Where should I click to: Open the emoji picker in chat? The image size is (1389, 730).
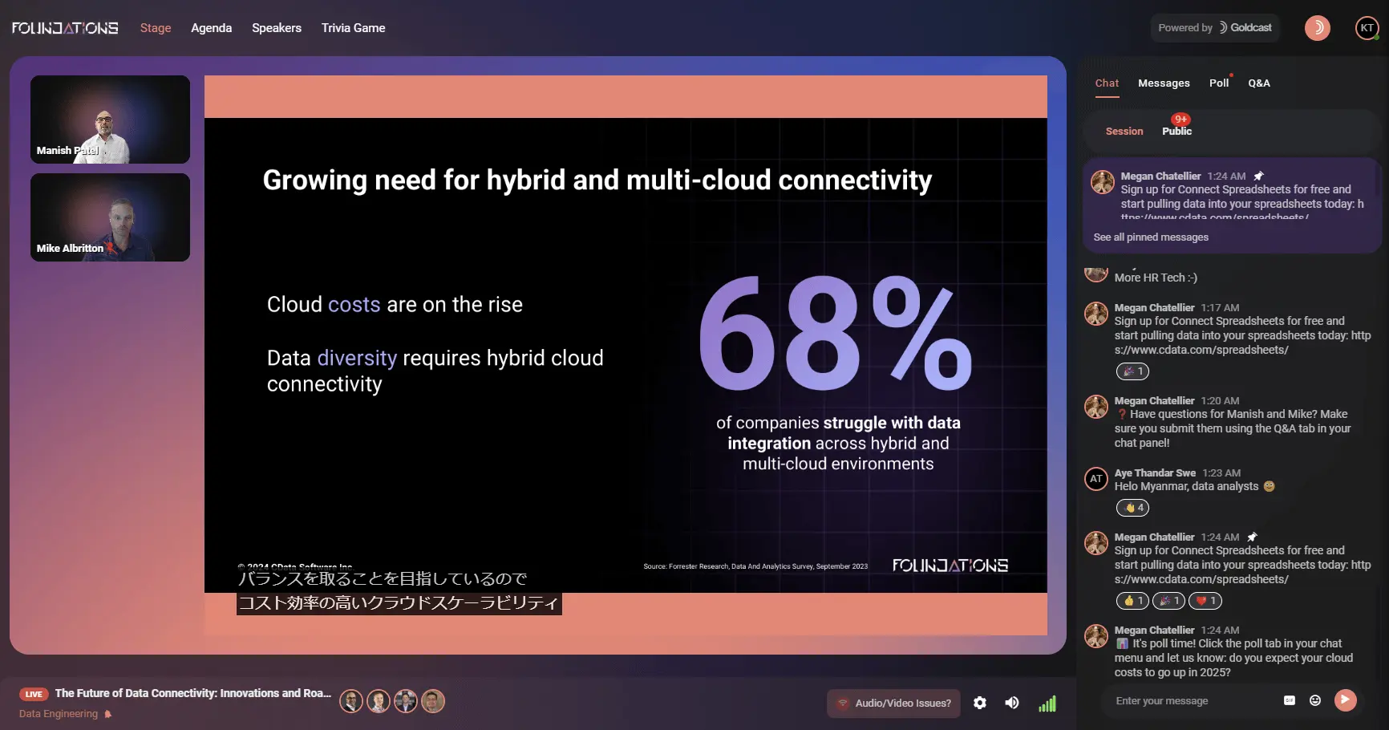[1315, 700]
